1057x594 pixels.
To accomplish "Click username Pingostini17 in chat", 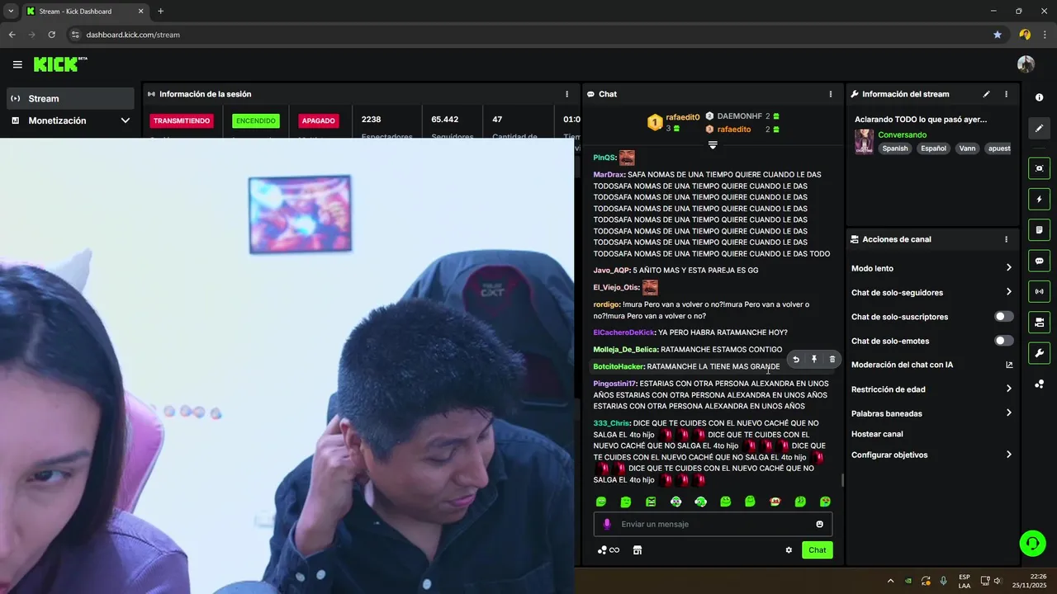I will click(x=614, y=384).
